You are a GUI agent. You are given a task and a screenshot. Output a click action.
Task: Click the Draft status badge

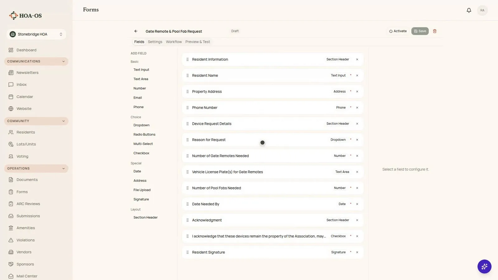coord(235,31)
